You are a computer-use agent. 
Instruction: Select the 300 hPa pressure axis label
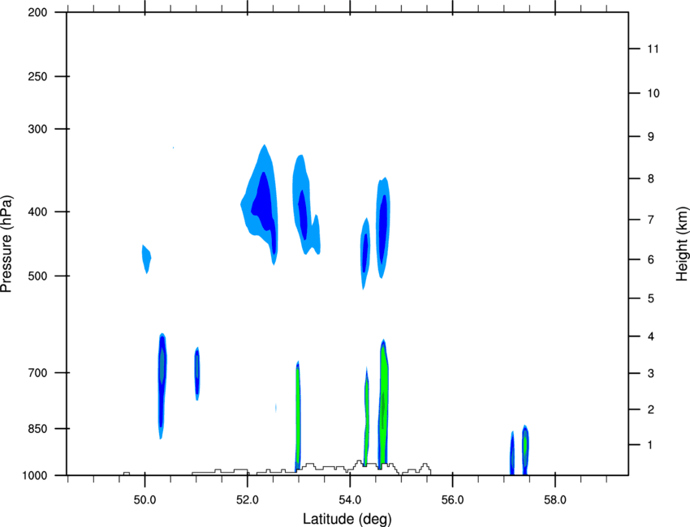(37, 129)
